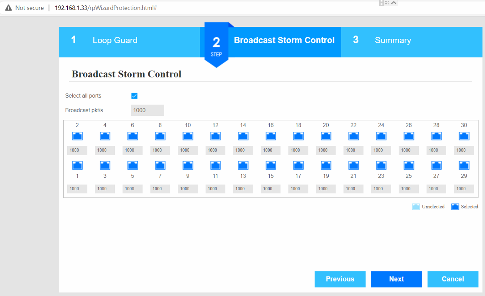485x296 pixels.
Task: Click the port 21 Ethernet icon
Action: tap(353, 165)
